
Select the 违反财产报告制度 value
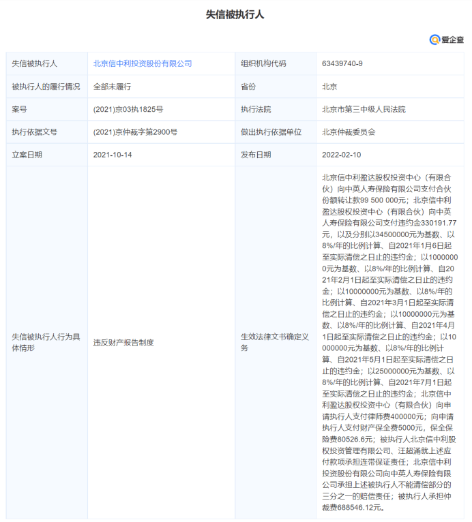[123, 343]
